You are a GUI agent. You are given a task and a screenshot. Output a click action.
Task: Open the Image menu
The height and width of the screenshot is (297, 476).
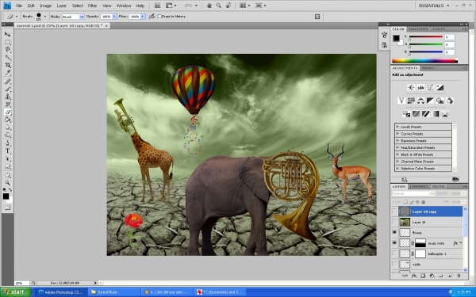point(45,6)
